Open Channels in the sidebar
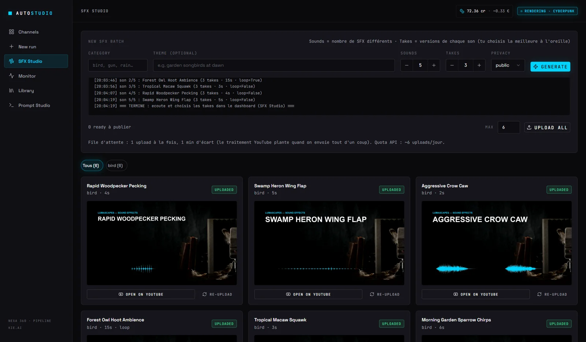Viewport: 586px width, 342px height. 36,32
